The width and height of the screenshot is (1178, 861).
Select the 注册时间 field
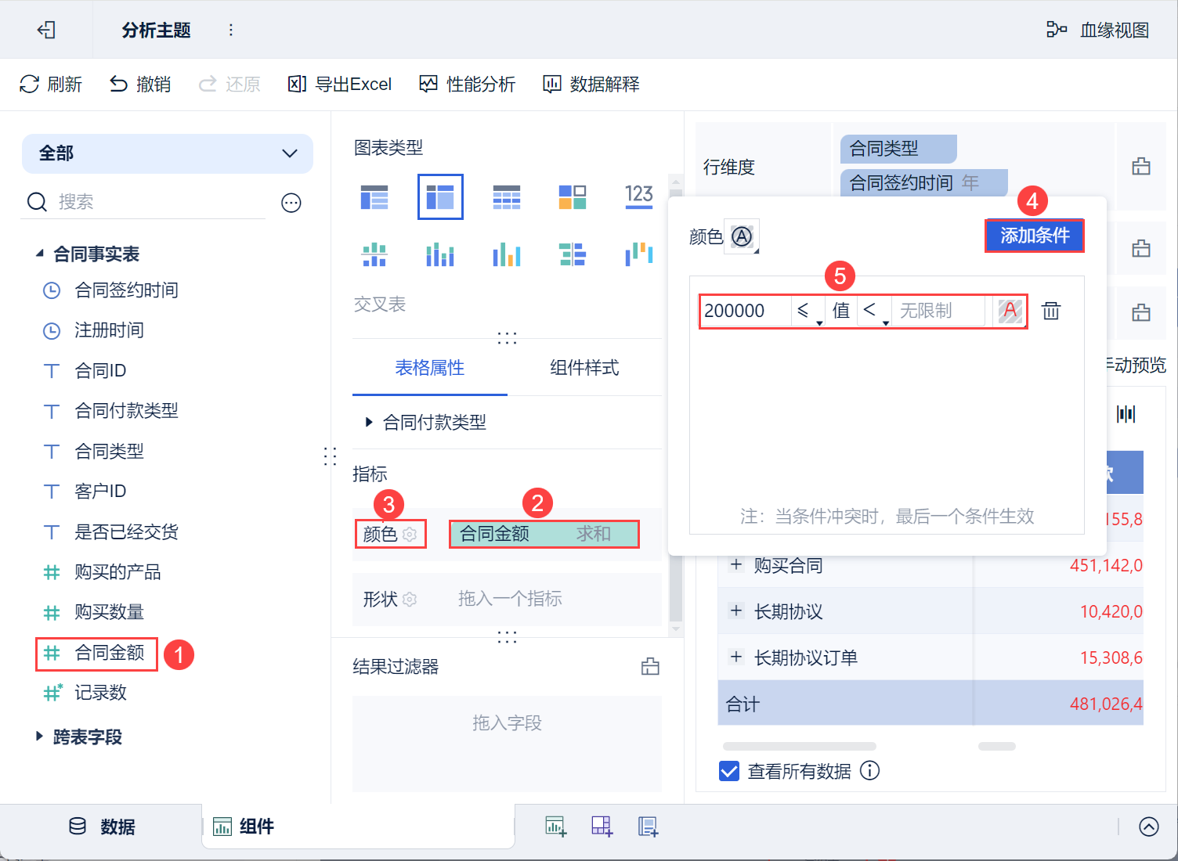[93, 330]
